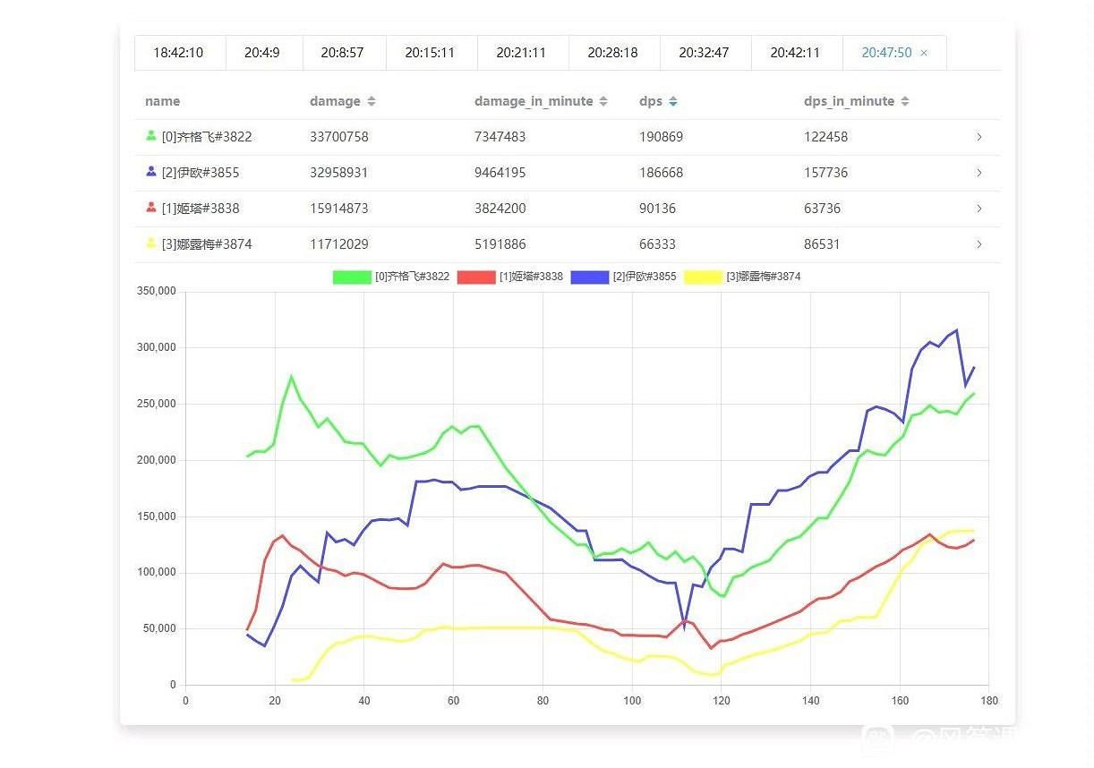Sort by damage_in_minute column arrows
1094x768 pixels.
[603, 102]
